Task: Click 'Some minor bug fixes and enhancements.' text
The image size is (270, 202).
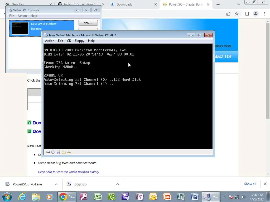Action: (67, 163)
